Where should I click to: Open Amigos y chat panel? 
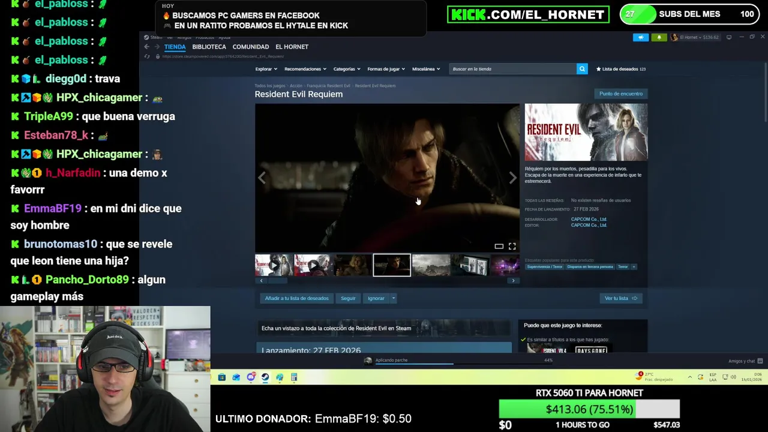745,361
